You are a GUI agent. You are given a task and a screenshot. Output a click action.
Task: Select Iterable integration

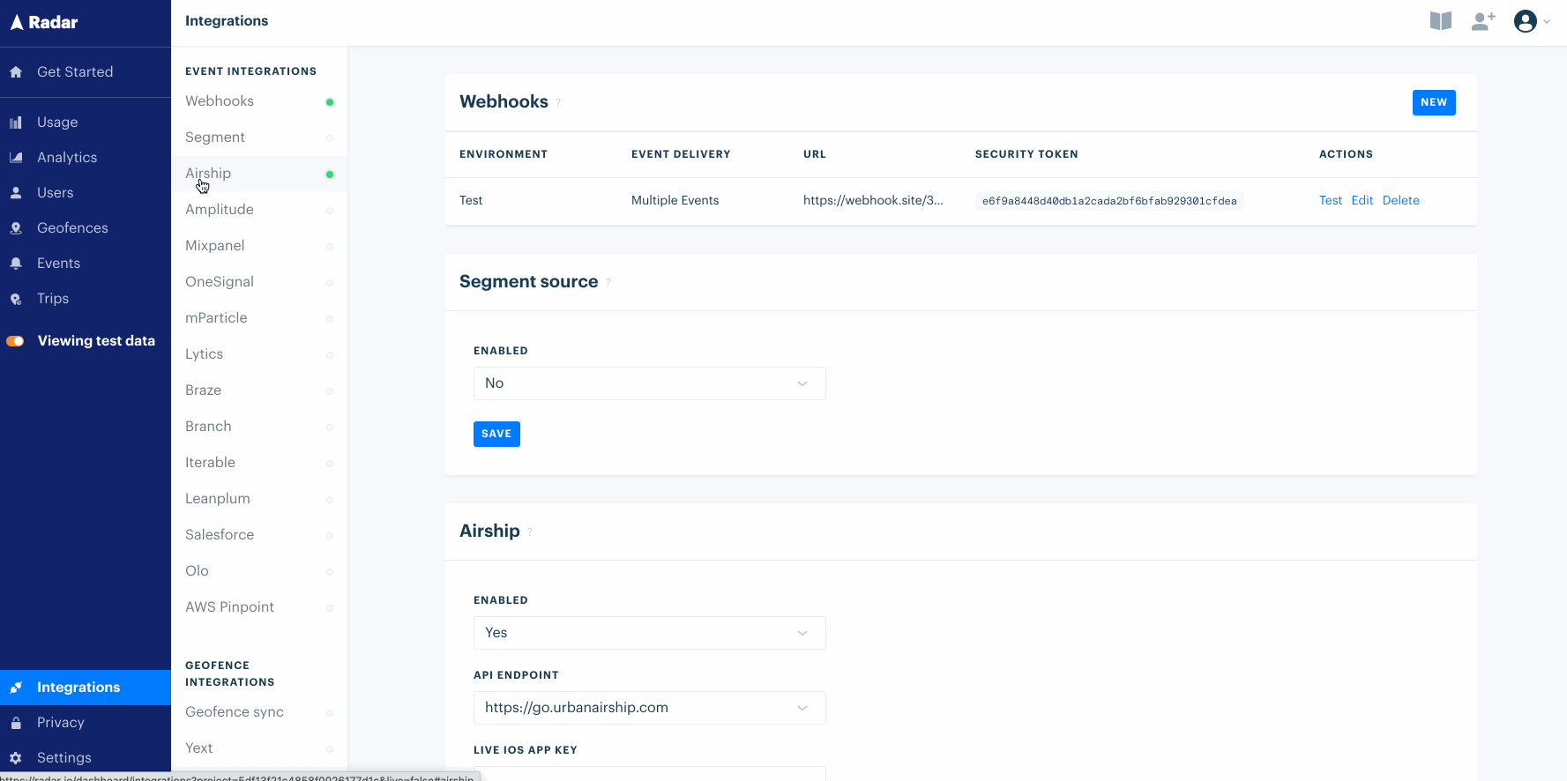259,463
